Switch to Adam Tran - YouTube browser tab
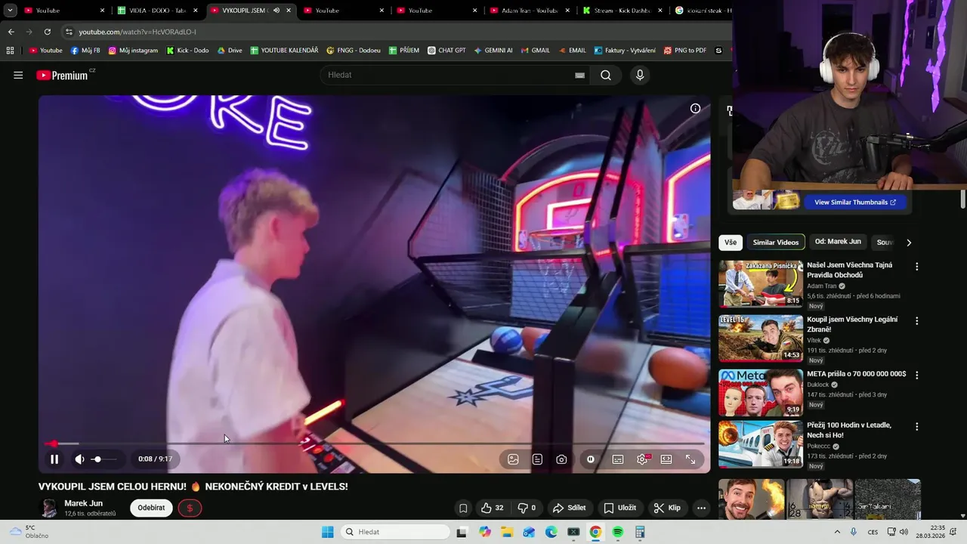 (x=529, y=11)
